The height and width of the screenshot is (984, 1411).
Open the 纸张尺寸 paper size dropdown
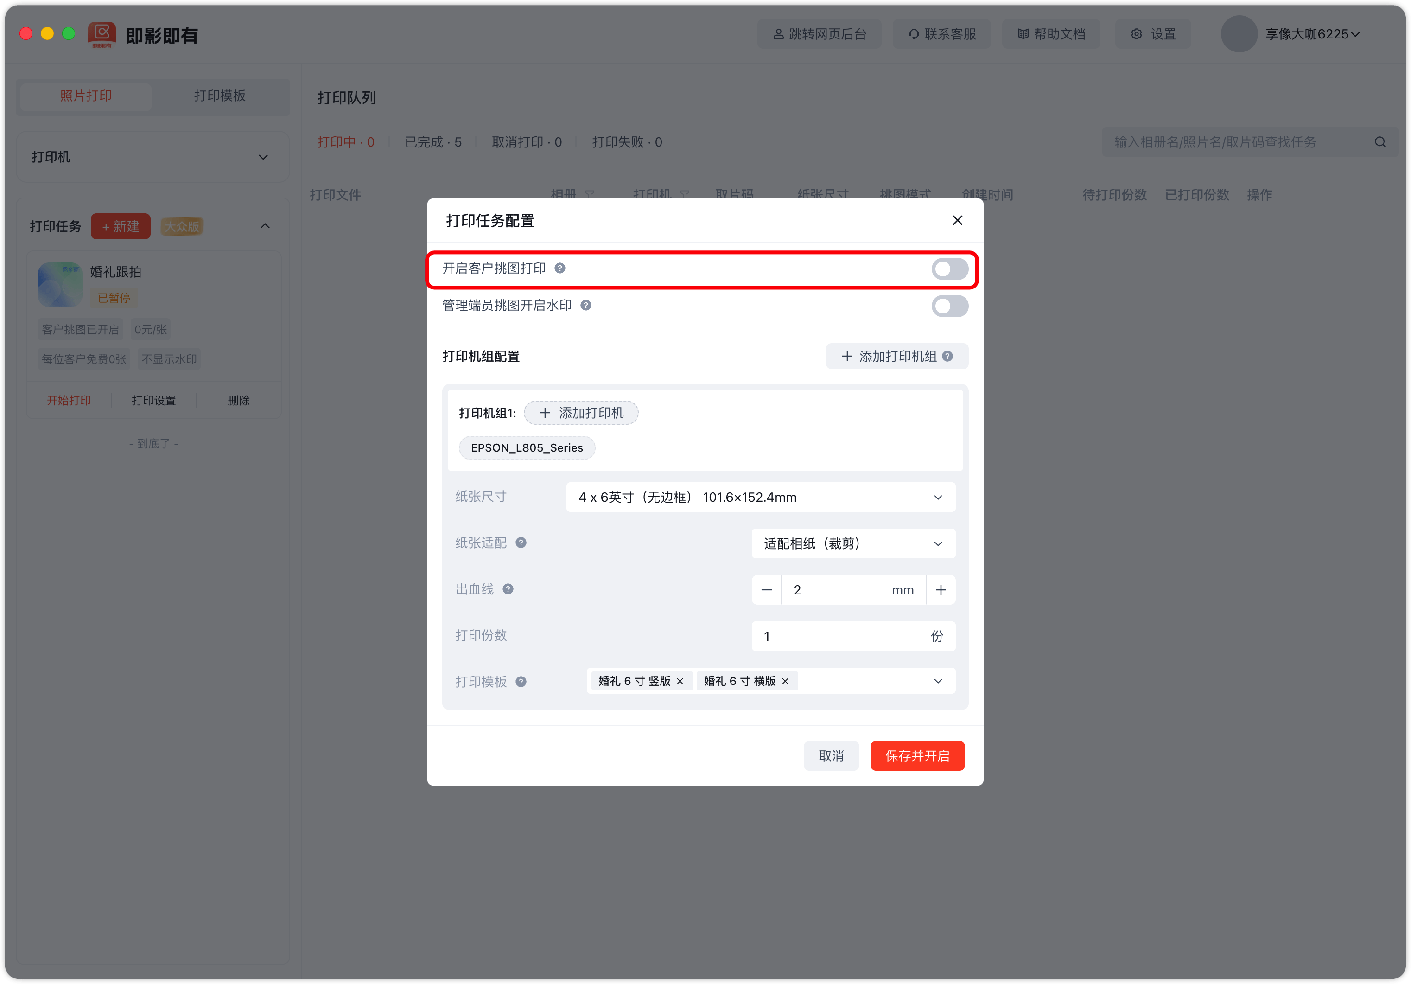760,497
